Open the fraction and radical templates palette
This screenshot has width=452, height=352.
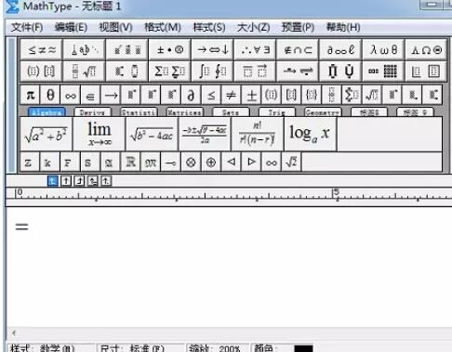(x=85, y=72)
